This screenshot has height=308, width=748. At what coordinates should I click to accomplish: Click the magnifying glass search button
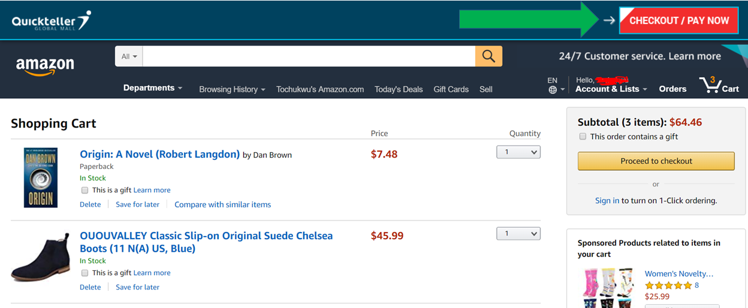tap(488, 56)
